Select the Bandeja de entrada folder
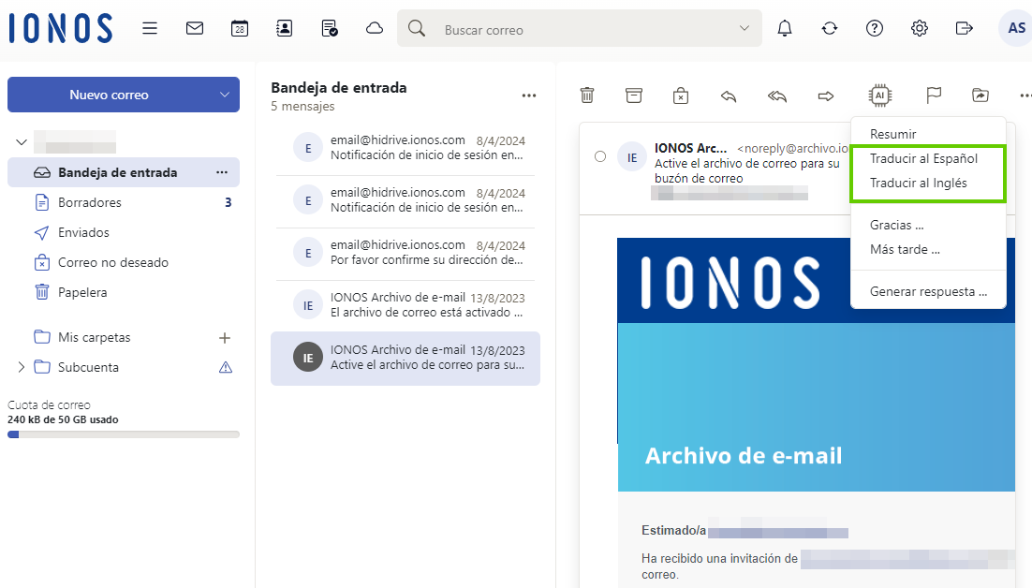The height and width of the screenshot is (588, 1032). pos(124,172)
